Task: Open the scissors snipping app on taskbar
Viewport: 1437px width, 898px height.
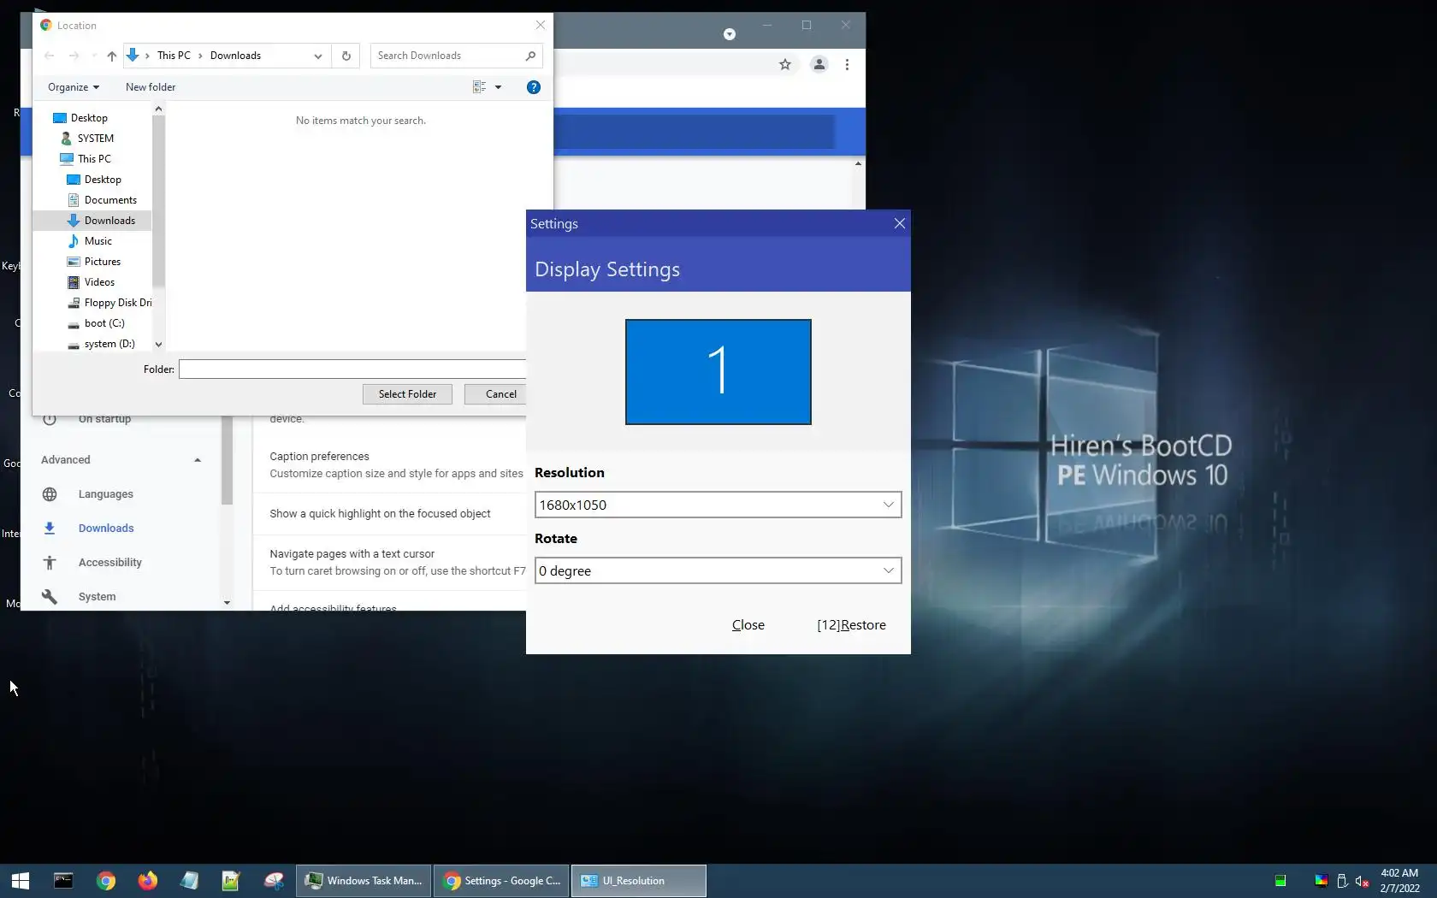Action: point(274,881)
